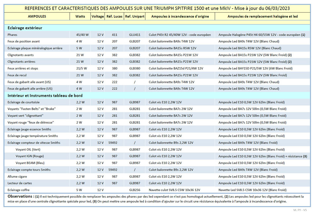This screenshot has width=314, height=213.
Task: Click the "Allume cigare" row label
Action: point(18,177)
